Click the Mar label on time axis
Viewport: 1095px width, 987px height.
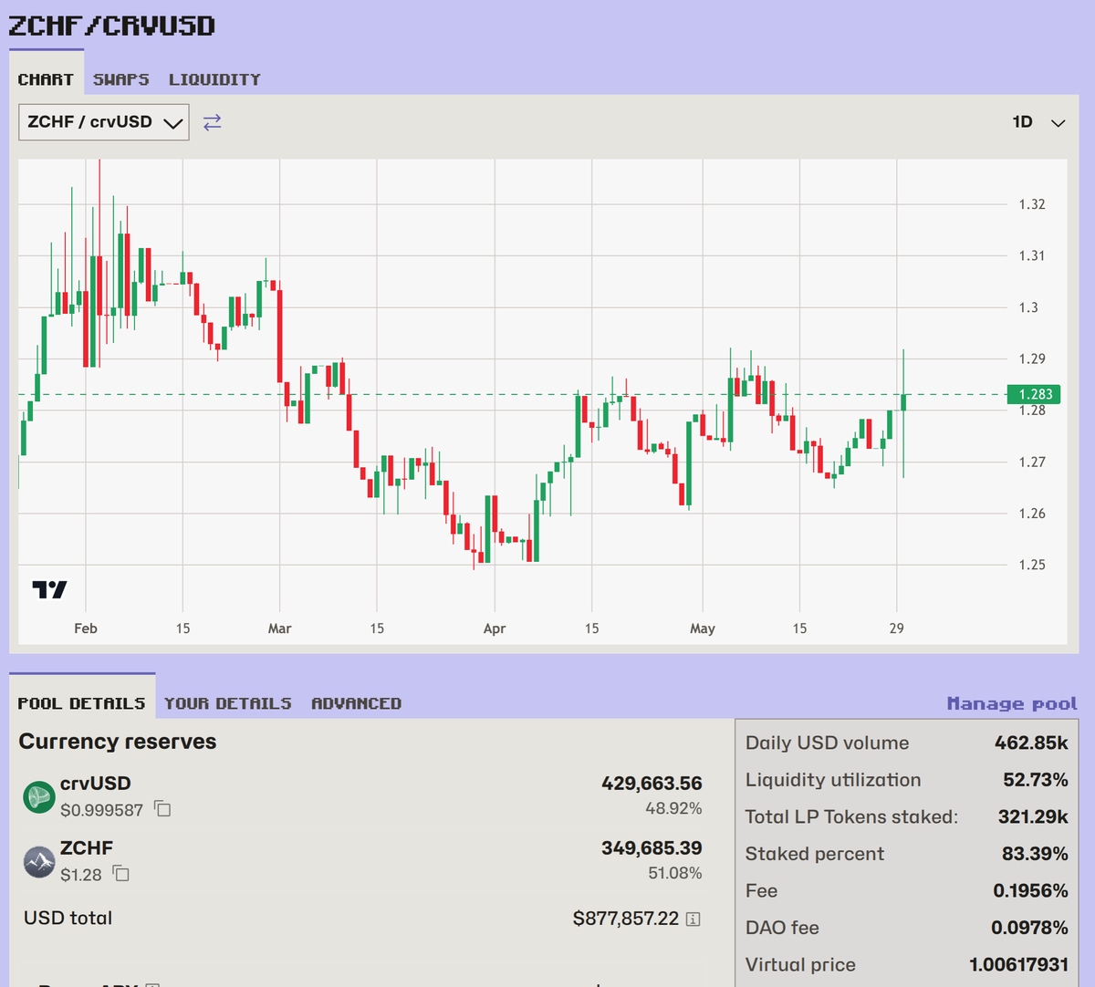[x=280, y=629]
